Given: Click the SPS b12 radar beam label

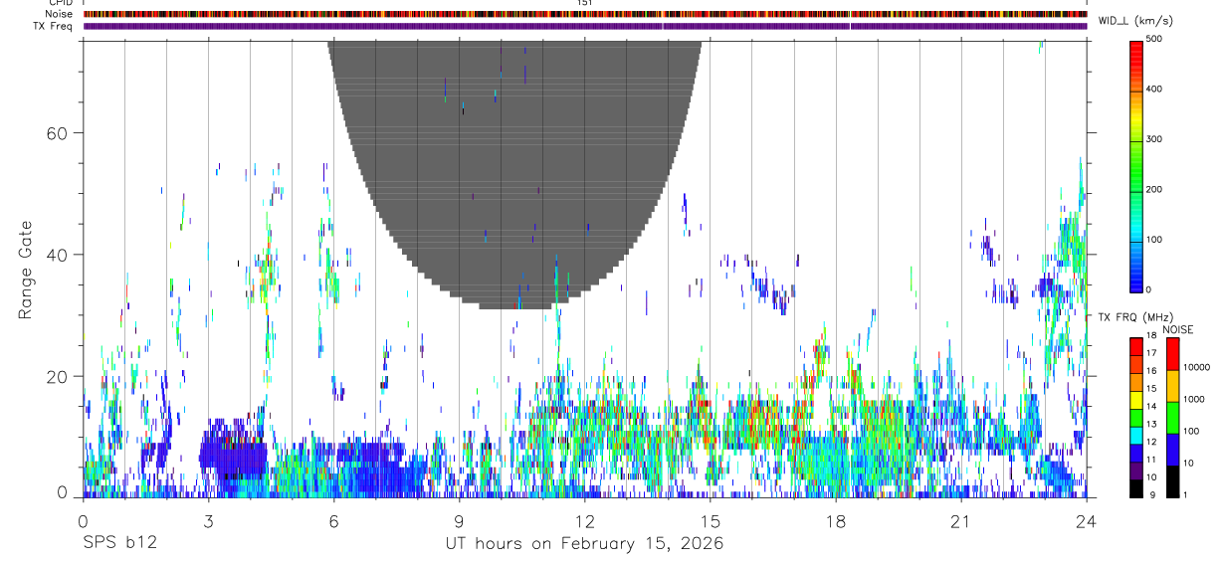Looking at the screenshot, I should pos(119,544).
